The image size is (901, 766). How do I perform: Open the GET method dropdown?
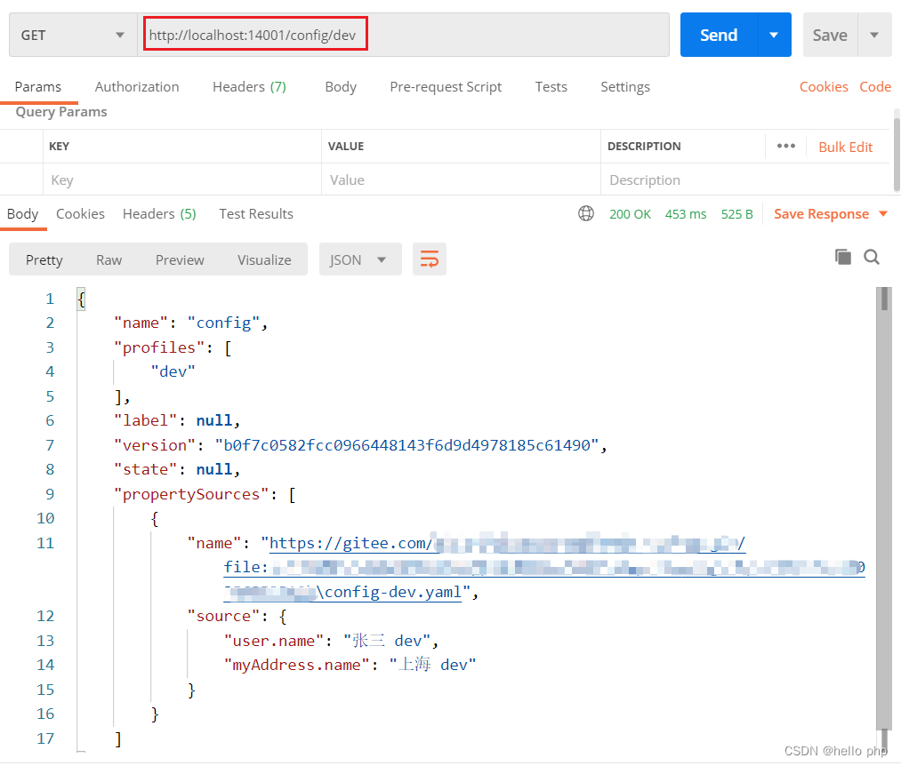coord(73,35)
